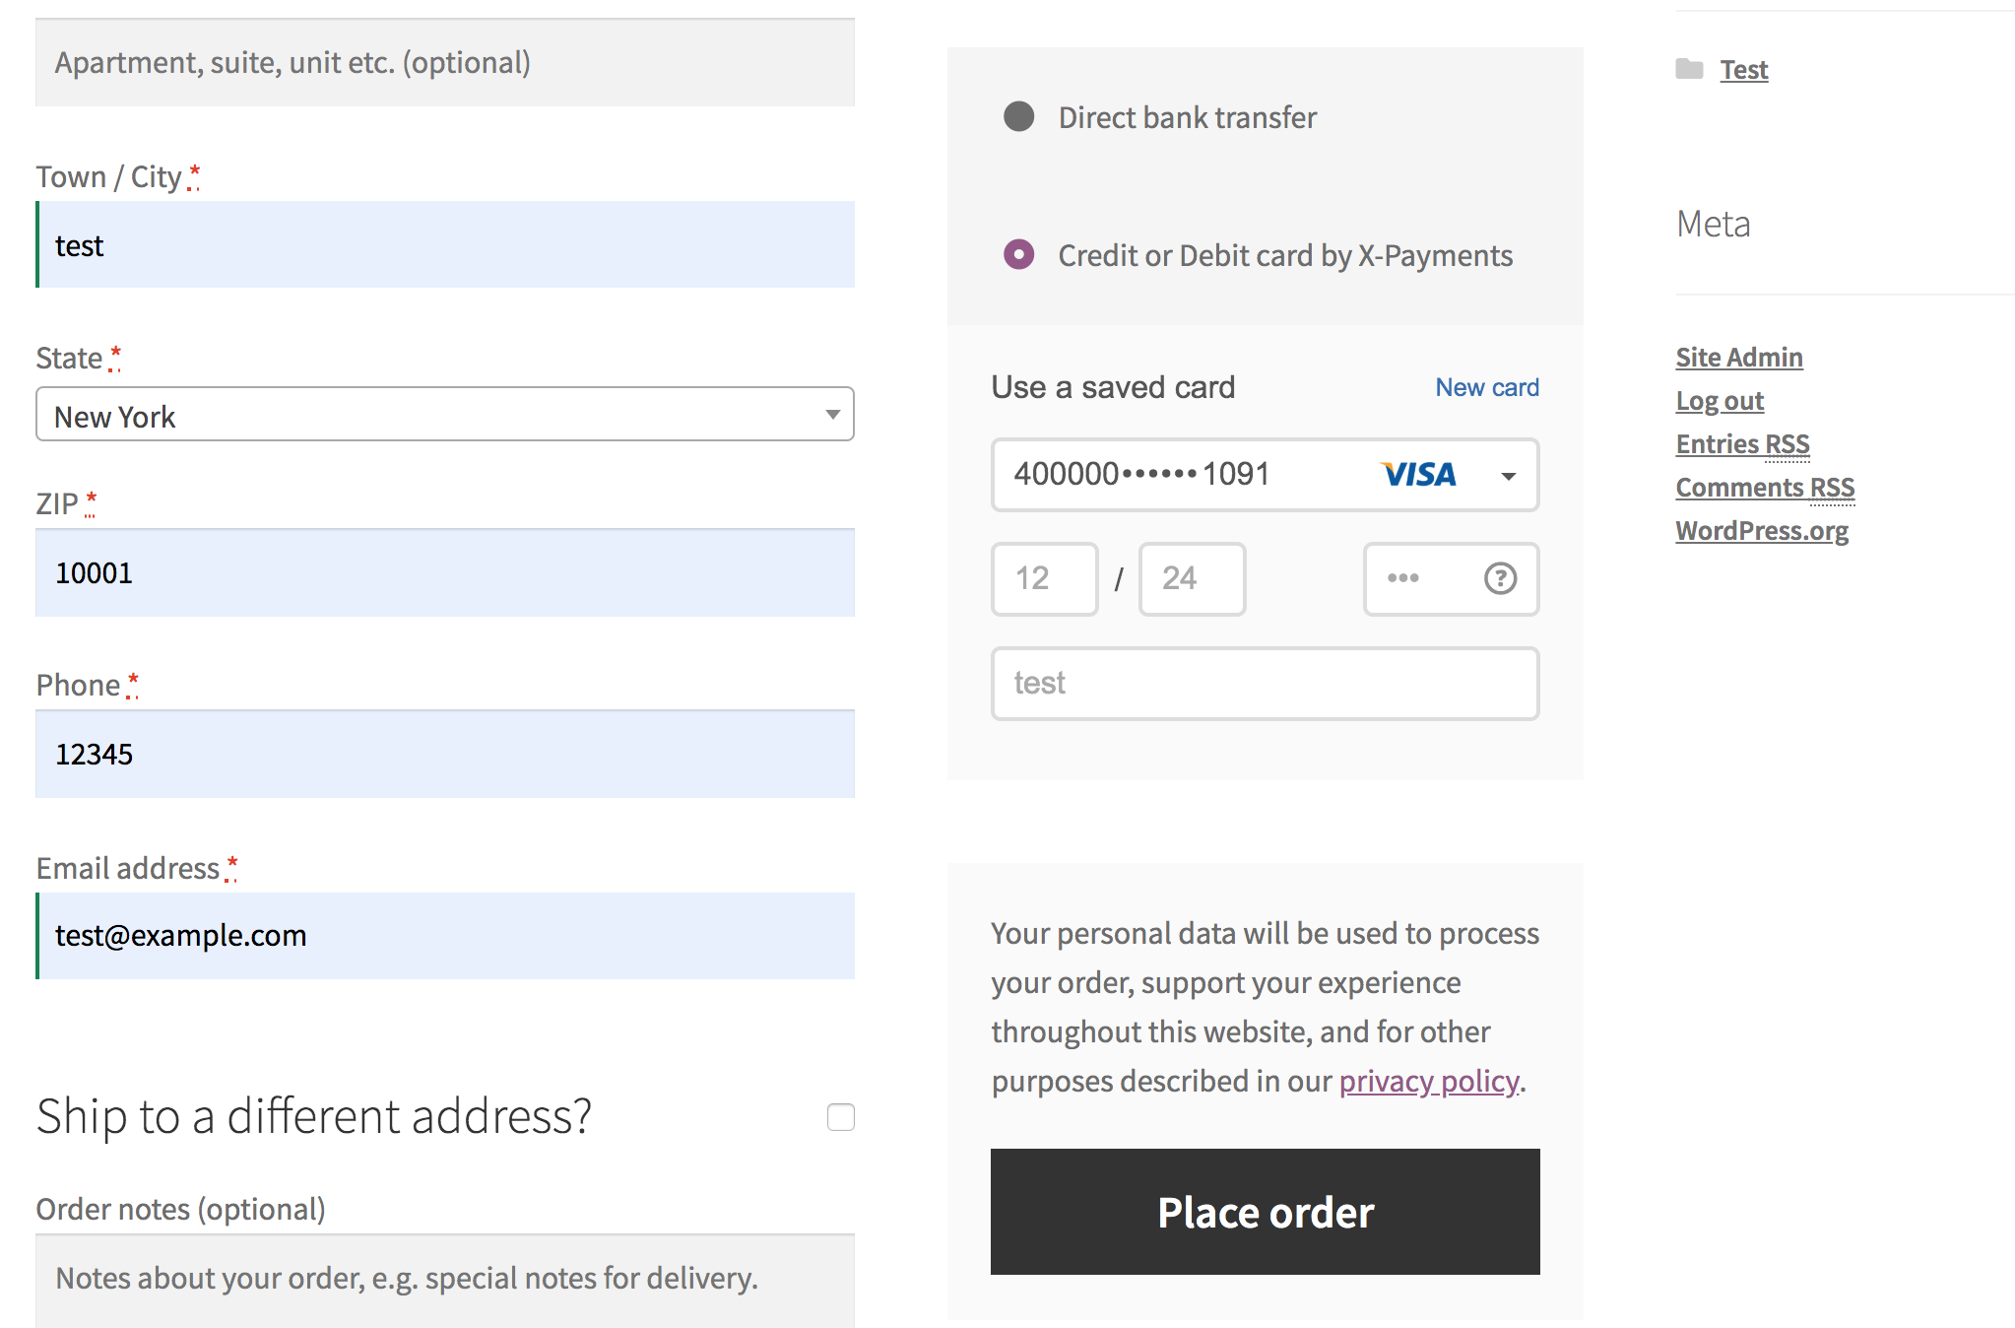Click the folder icon beside Test

(x=1689, y=69)
